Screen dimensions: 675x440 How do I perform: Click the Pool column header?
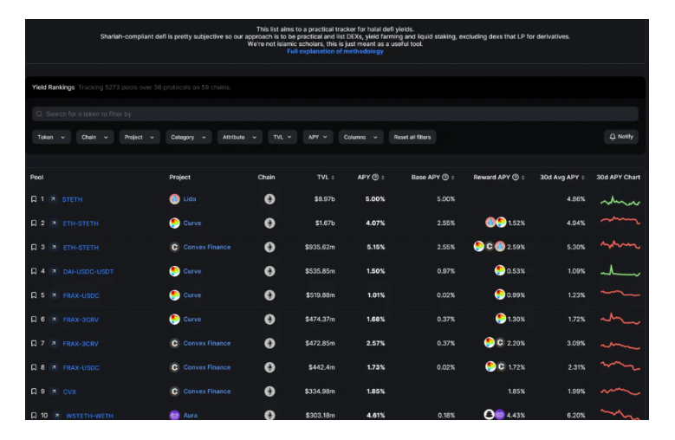[x=37, y=178]
